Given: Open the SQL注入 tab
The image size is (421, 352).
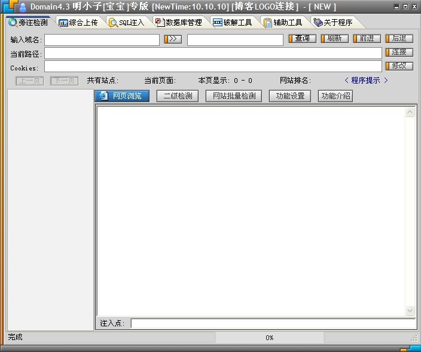Looking at the screenshot, I should pyautogui.click(x=127, y=23).
